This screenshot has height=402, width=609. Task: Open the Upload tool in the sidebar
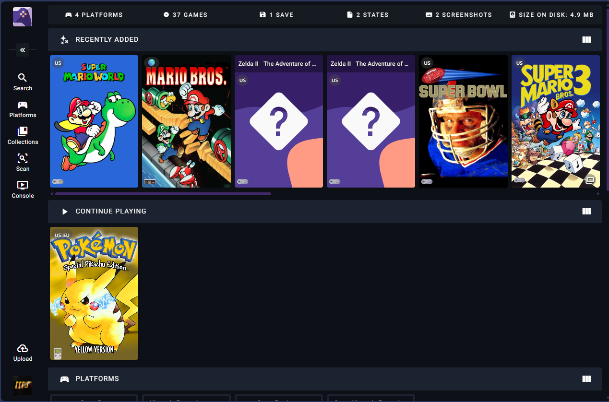click(x=23, y=351)
